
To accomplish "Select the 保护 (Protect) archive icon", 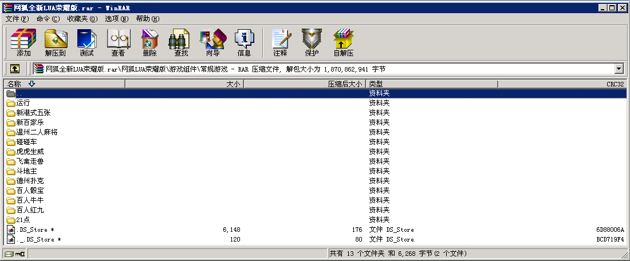I will (312, 43).
